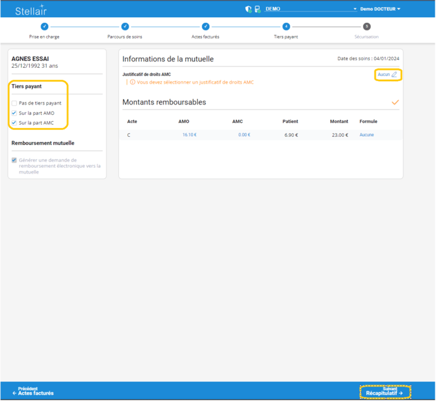Viewport: 436px width, 401px height.
Task: Expand the Demo DOCTEUR user menu
Action: coord(380,10)
